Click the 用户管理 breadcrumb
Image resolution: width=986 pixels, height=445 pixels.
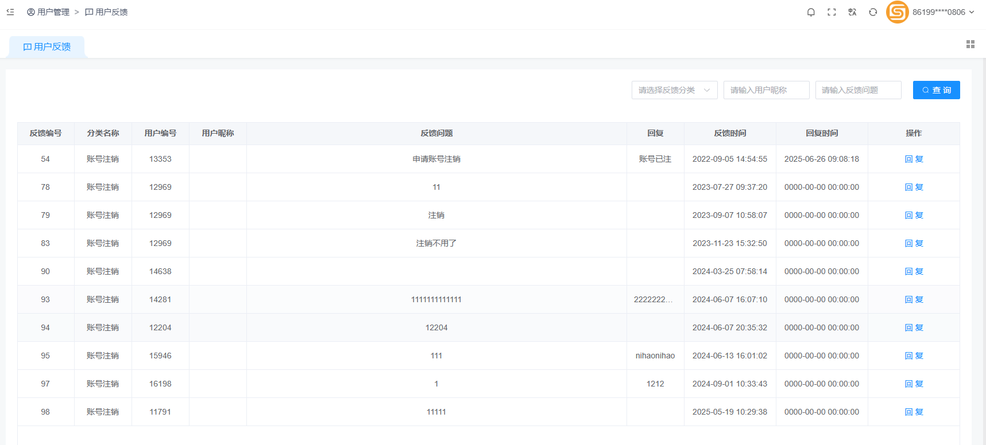pyautogui.click(x=48, y=12)
